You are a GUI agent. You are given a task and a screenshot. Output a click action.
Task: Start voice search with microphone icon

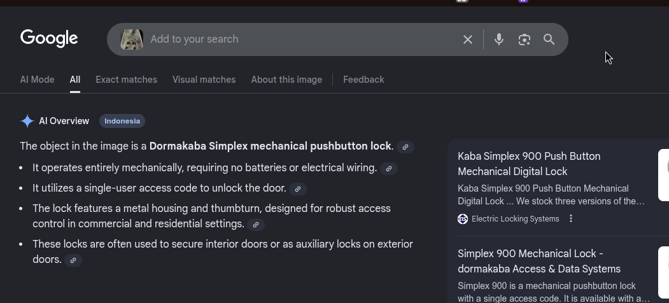tap(499, 39)
